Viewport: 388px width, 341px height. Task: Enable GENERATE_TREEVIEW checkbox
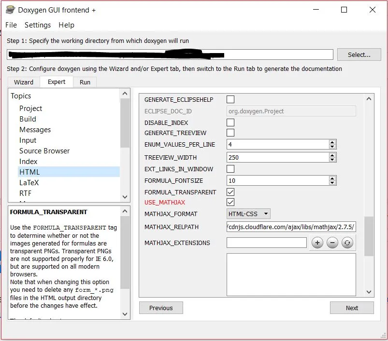pos(230,133)
